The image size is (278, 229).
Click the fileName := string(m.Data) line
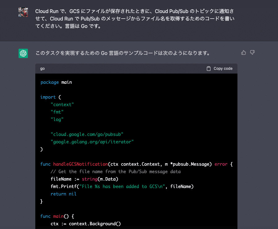click(85, 179)
